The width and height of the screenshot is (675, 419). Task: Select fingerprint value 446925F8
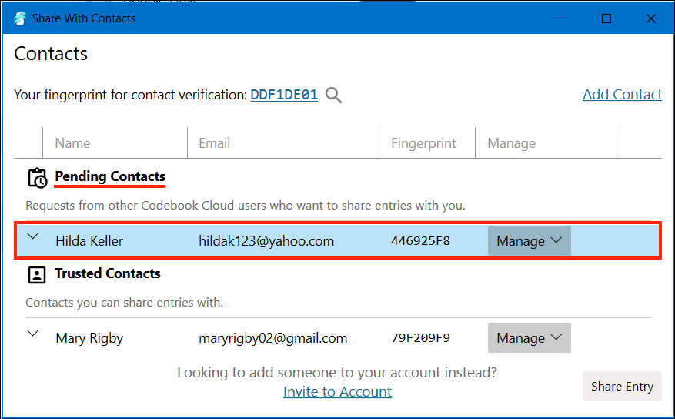click(x=420, y=240)
